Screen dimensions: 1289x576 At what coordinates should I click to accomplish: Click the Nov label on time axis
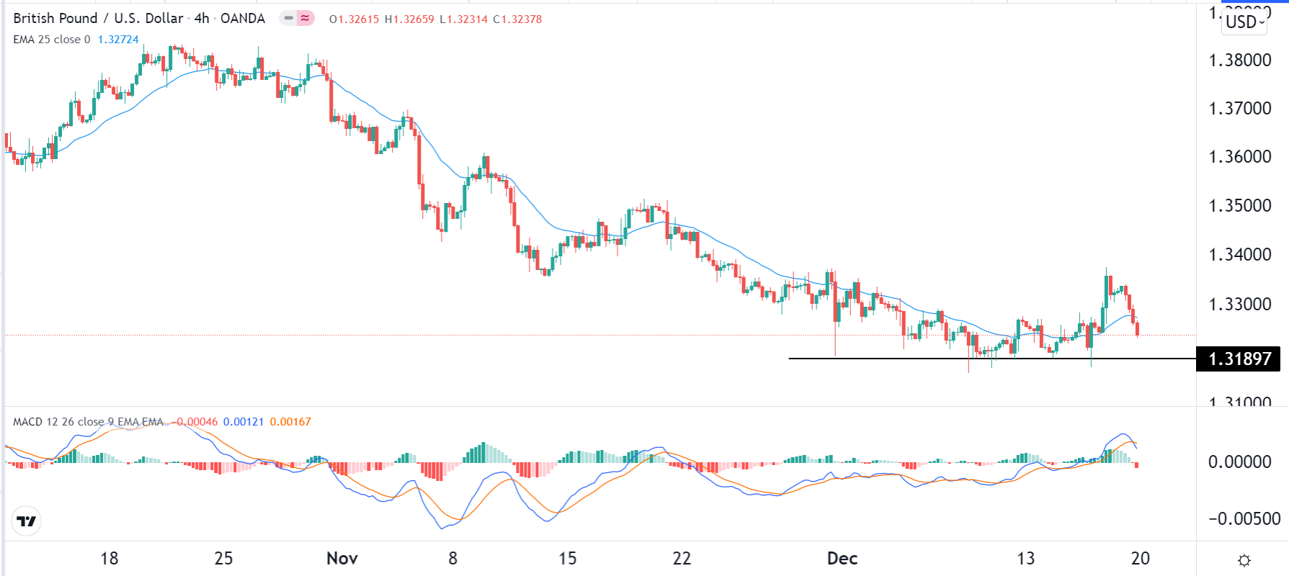pos(342,559)
